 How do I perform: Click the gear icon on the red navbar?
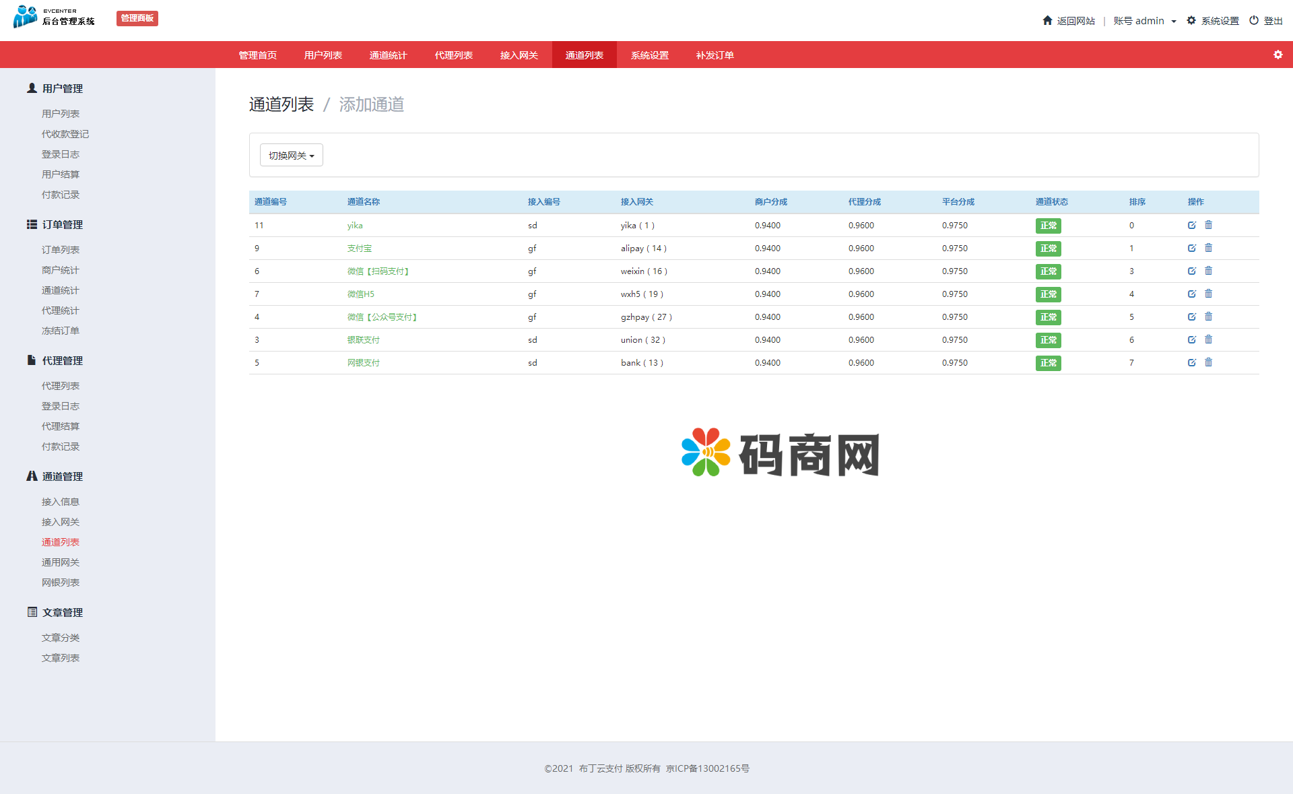point(1278,55)
